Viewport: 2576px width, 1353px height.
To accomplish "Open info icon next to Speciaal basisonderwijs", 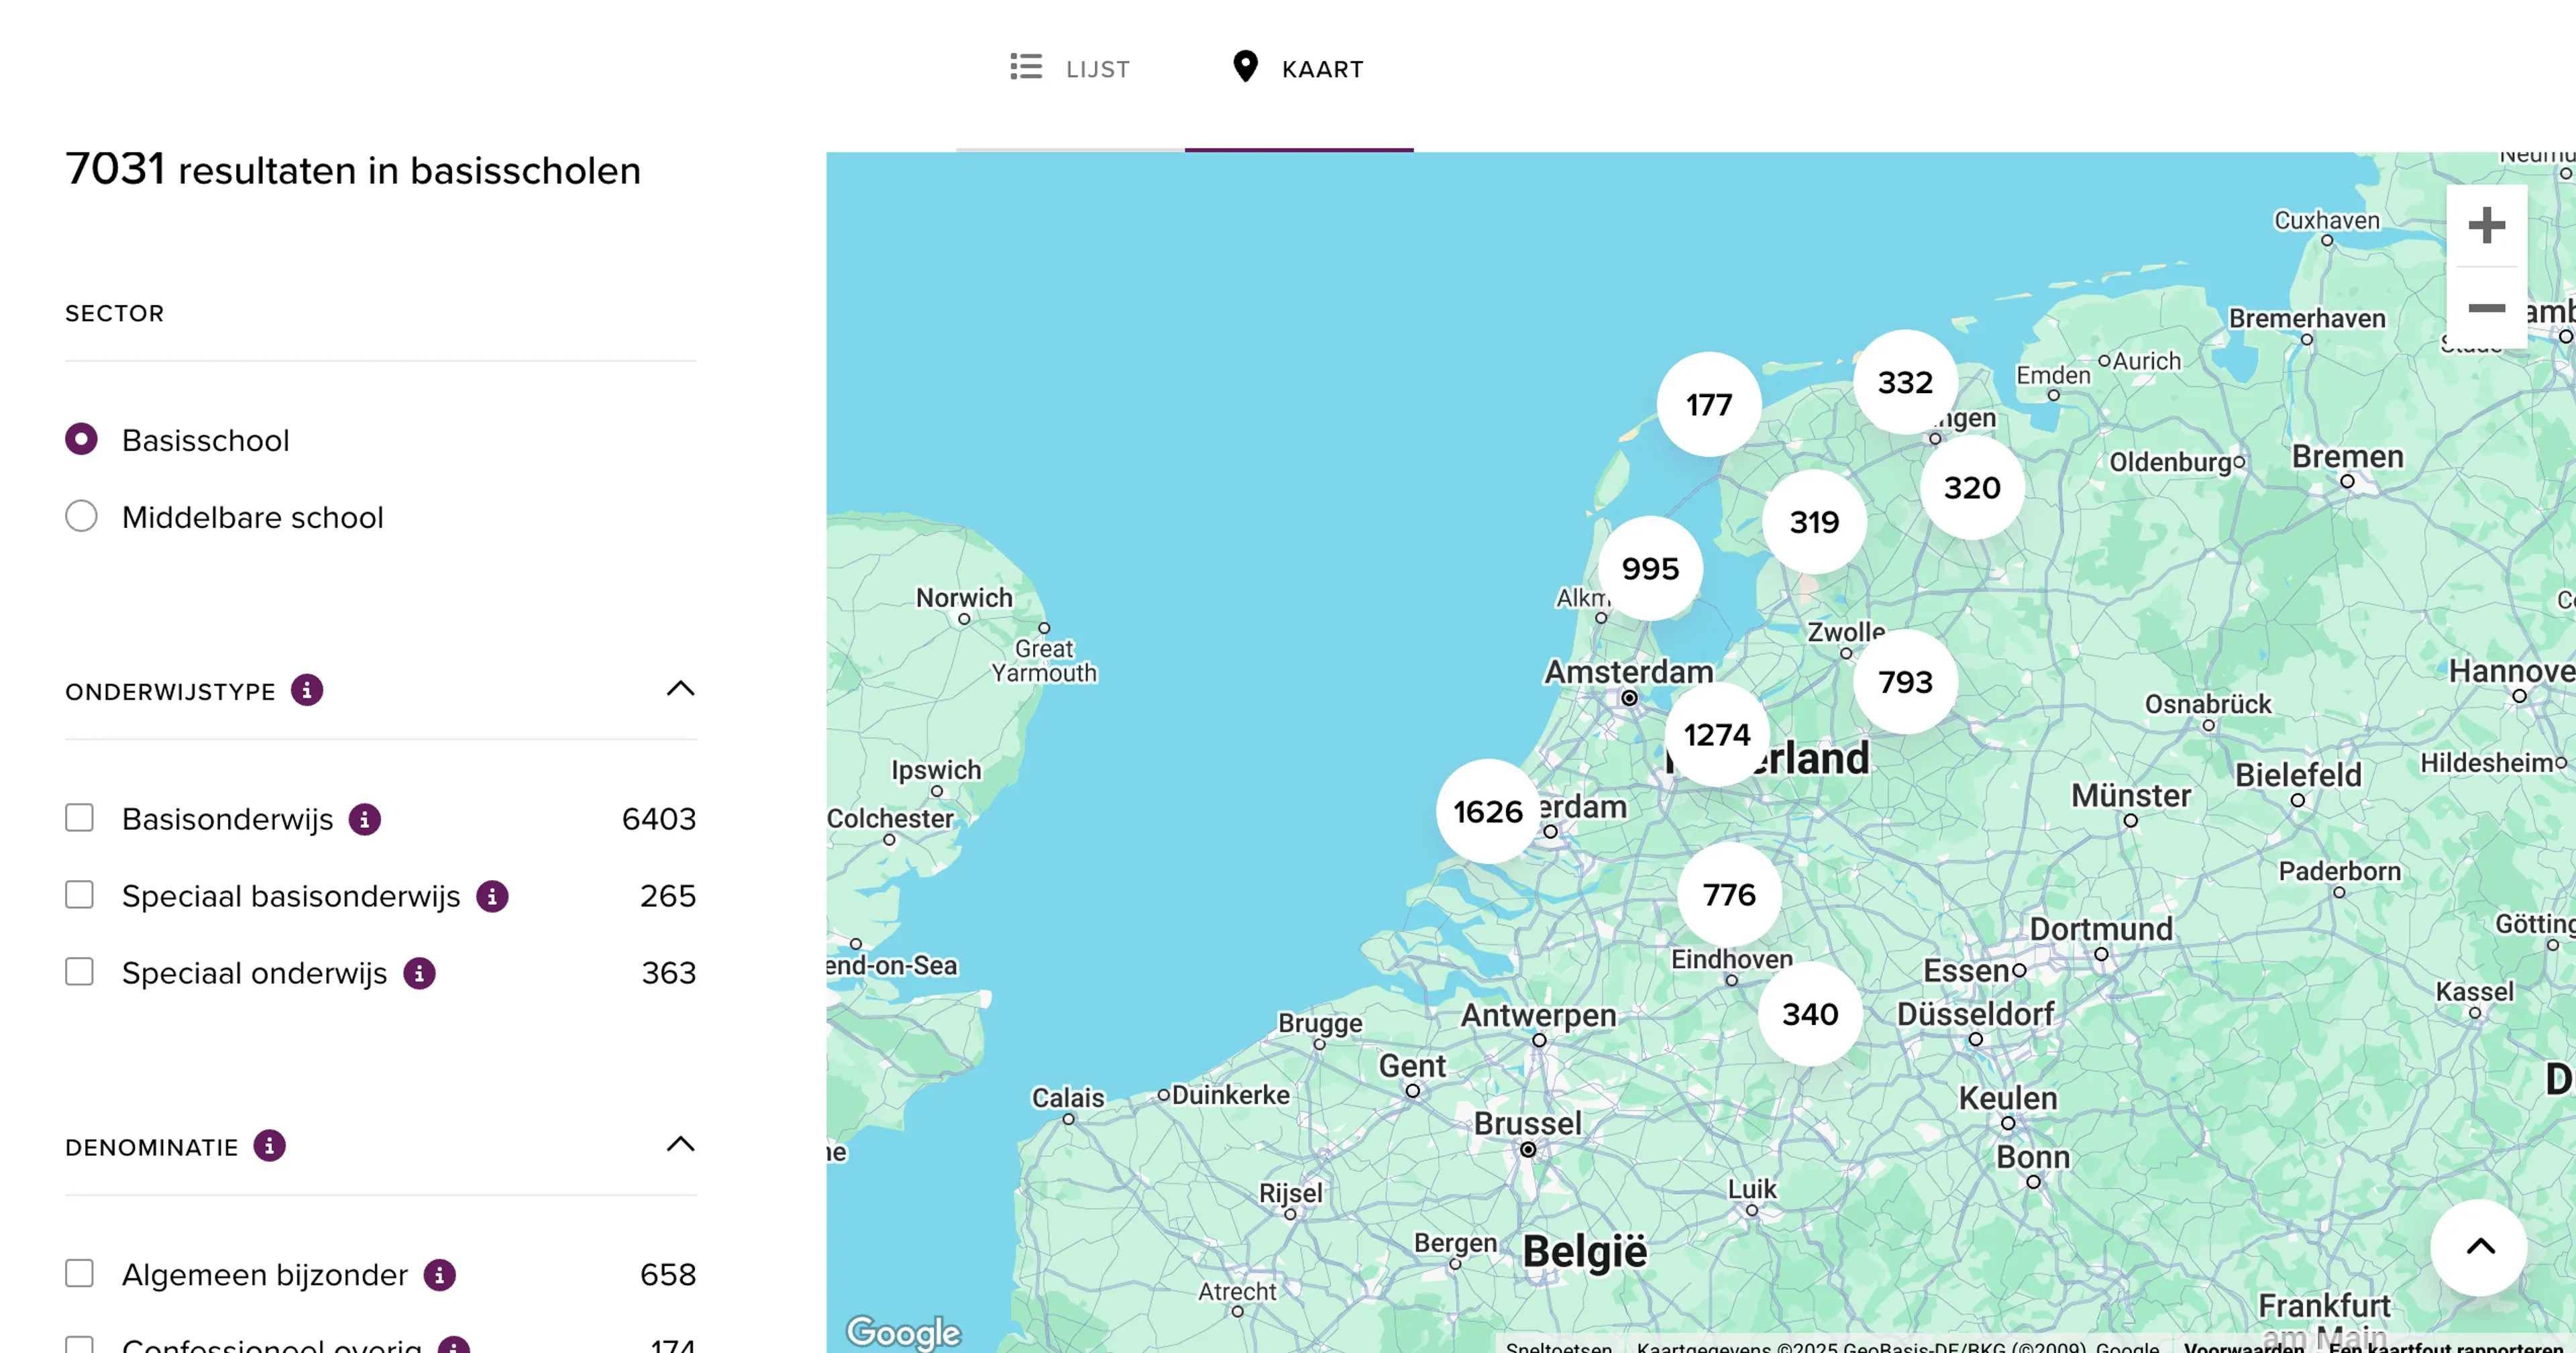I will click(492, 896).
